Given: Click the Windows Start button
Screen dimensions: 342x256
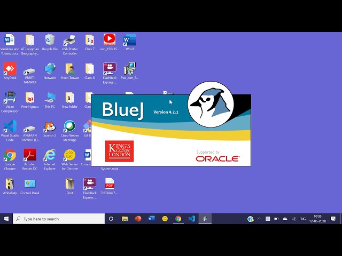Looking at the screenshot, I should 6,219.
